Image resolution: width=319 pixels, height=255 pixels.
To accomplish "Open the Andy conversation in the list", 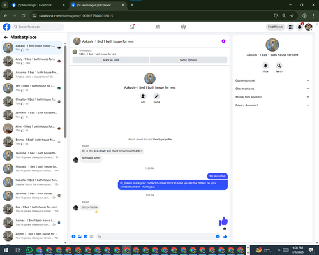I will tap(32, 61).
